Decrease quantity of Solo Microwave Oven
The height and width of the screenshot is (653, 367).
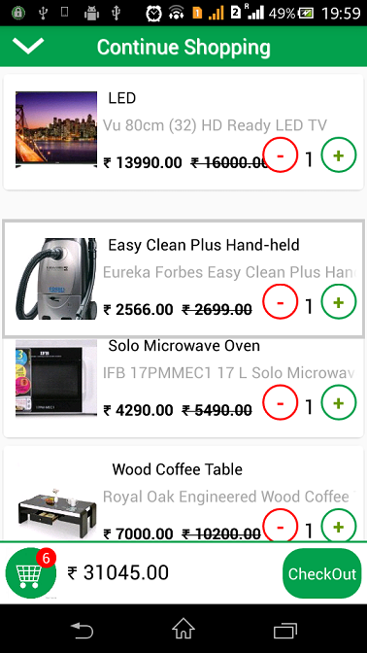280,402
